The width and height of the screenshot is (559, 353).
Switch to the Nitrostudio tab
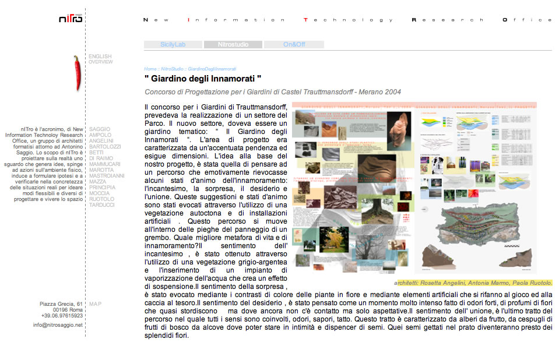(x=233, y=44)
